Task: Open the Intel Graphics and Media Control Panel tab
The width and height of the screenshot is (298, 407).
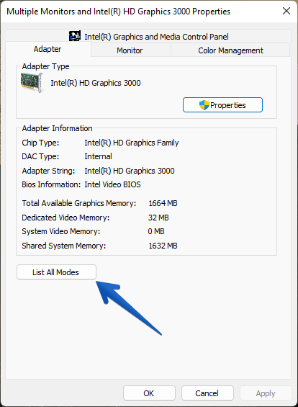Action: [x=148, y=36]
